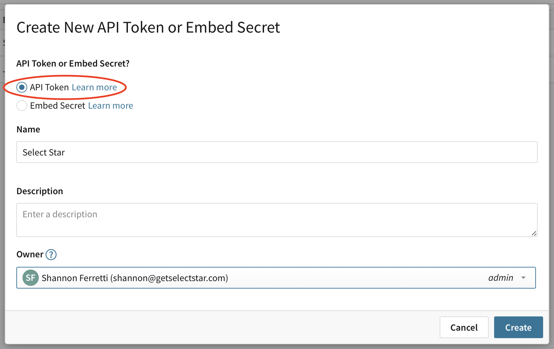Screen dimensions: 554x349
Task: Click the SF avatar icon in Owner field
Action: (31, 278)
